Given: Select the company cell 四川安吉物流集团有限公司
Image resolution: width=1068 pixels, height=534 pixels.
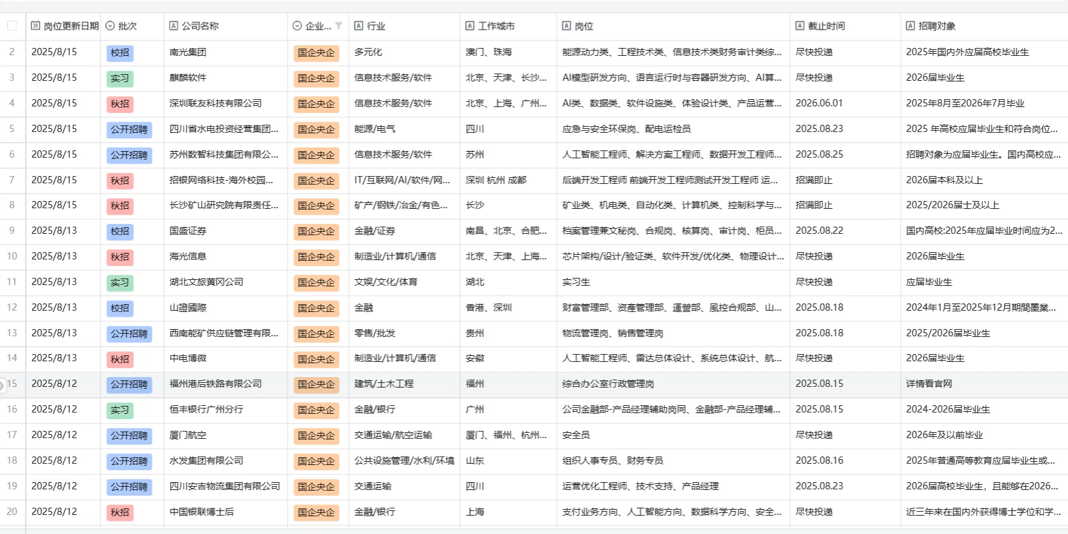Looking at the screenshot, I should pyautogui.click(x=225, y=487).
